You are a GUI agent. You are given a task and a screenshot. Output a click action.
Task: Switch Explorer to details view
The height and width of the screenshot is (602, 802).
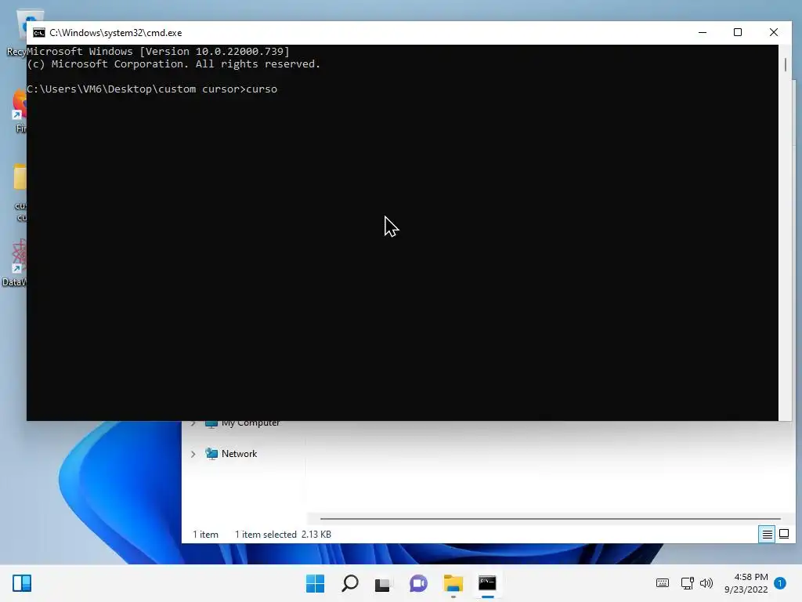coord(767,535)
